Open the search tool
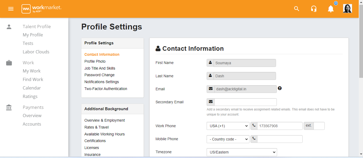 pos(296,8)
